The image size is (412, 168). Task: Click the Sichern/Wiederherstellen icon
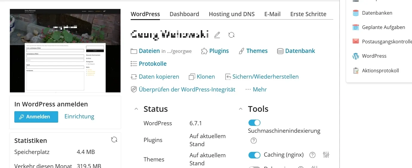pos(228,77)
